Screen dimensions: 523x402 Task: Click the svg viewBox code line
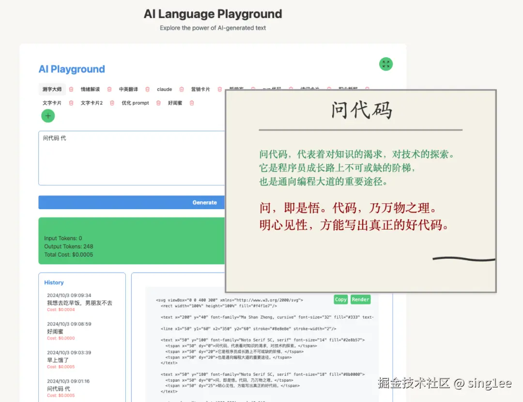click(x=230, y=300)
